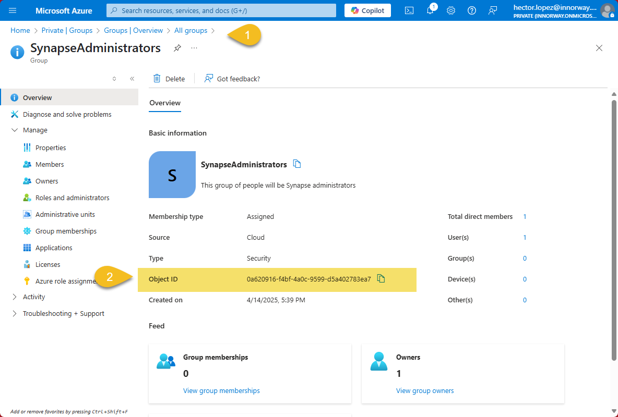Pin SynapseAdministrators to a dashboard

[176, 47]
